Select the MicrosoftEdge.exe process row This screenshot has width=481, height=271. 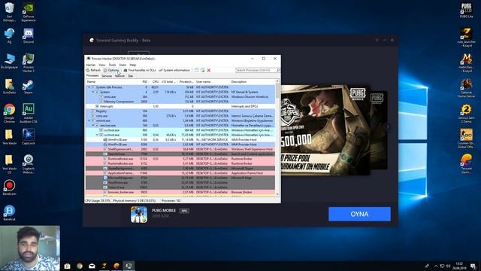pos(180,178)
